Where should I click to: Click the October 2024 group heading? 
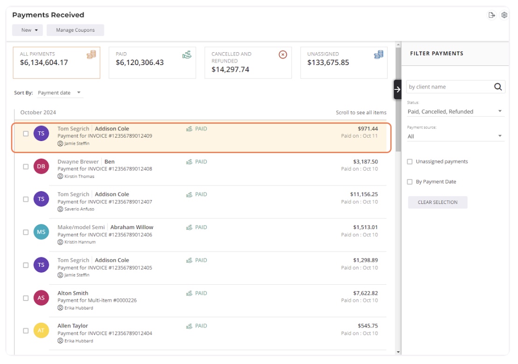click(x=38, y=112)
